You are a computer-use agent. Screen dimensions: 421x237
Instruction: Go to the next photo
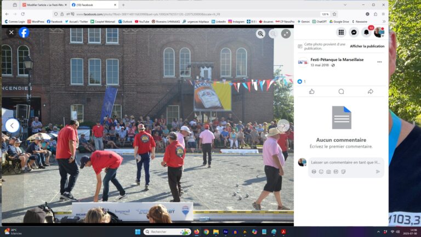point(283,126)
